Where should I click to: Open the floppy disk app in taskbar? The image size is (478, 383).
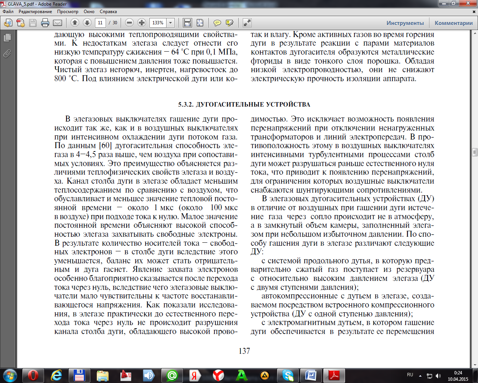79,376
